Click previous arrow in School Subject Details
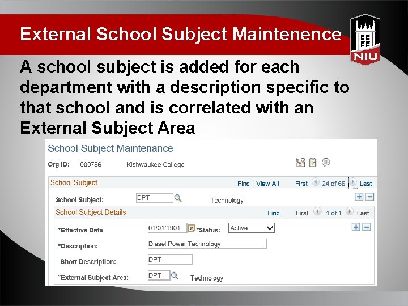The height and width of the screenshot is (306, 408). (x=317, y=211)
